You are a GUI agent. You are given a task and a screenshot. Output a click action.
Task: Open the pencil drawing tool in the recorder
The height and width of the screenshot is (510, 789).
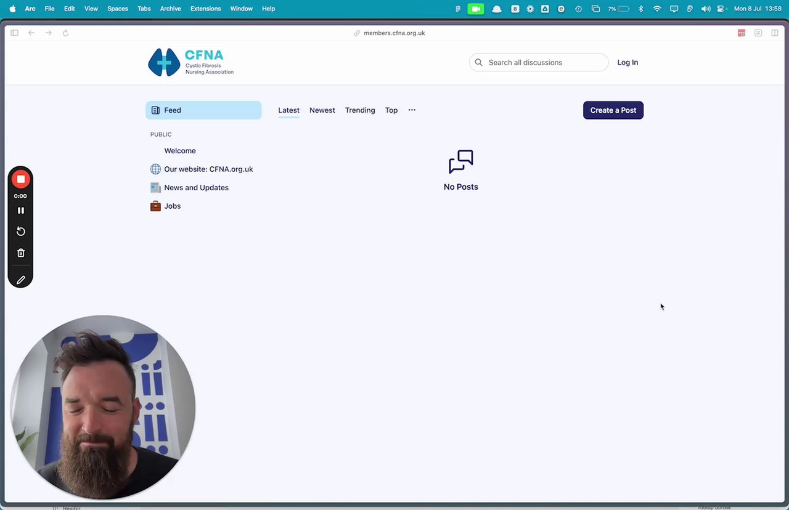(20, 280)
